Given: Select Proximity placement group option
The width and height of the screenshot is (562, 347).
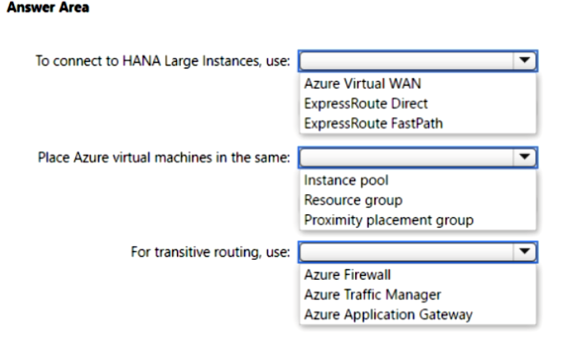Looking at the screenshot, I should [x=388, y=220].
